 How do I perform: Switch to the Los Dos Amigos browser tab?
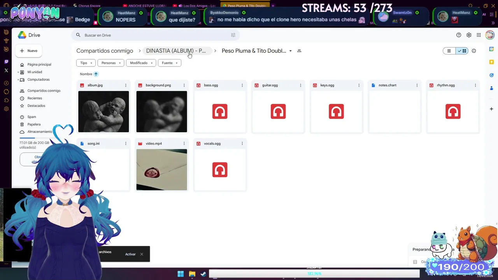194,6
